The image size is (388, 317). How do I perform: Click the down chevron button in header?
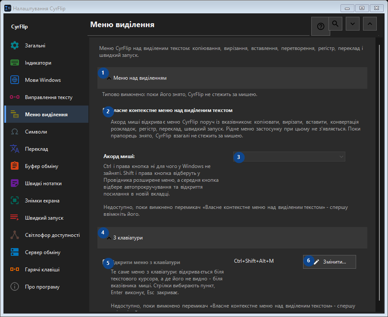353,24
